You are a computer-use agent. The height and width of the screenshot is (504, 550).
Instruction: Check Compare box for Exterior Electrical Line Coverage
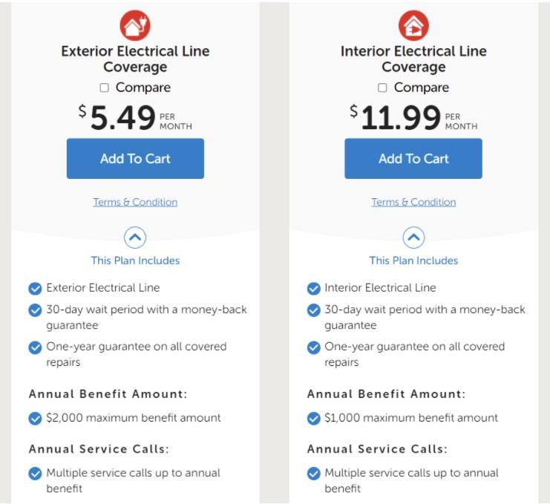(x=105, y=88)
